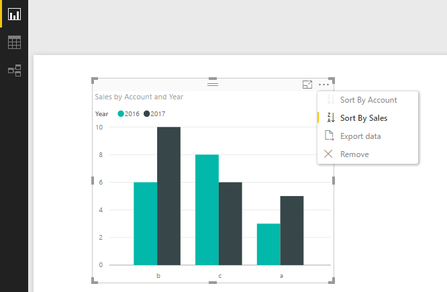Click the Focus mode icon on the chart
Image resolution: width=447 pixels, height=292 pixels.
[x=307, y=85]
